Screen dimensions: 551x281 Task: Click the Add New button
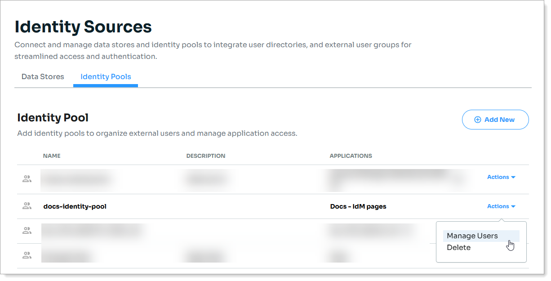(495, 120)
